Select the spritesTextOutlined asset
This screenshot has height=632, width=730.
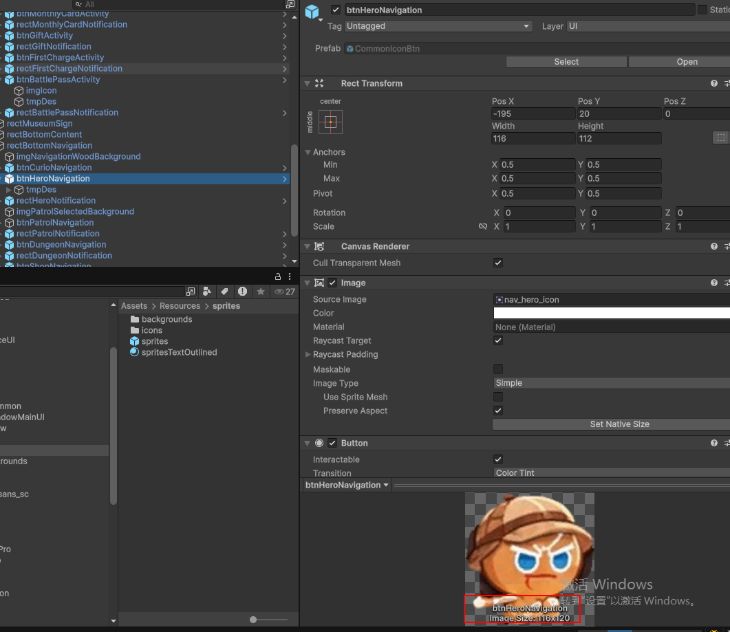tap(180, 352)
